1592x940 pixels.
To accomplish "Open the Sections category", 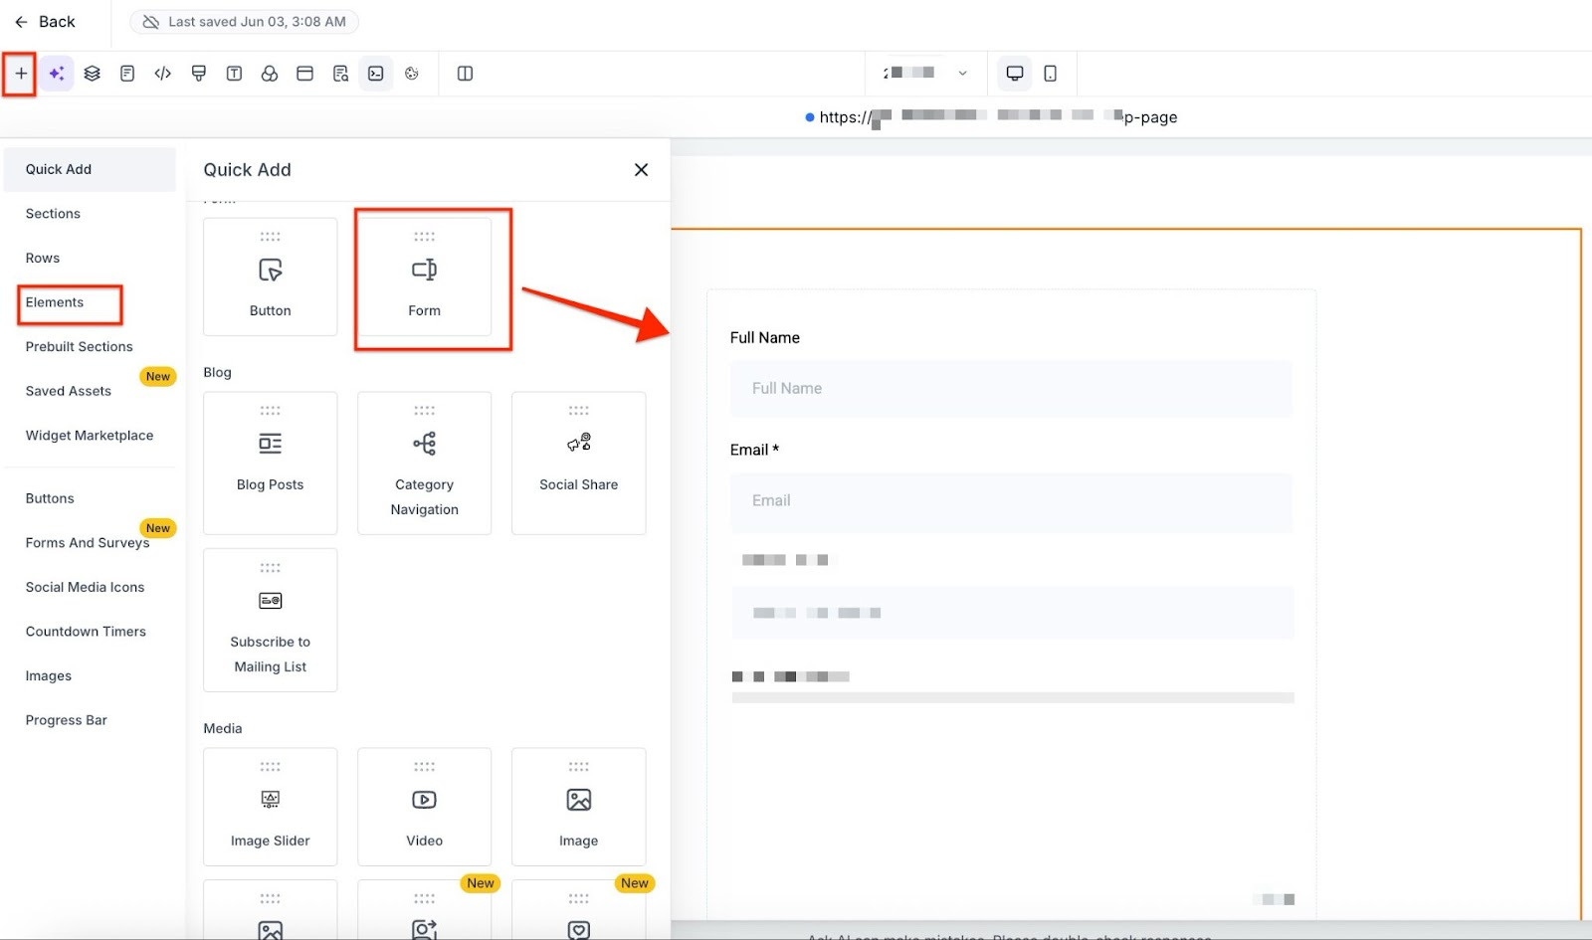I will pos(53,214).
